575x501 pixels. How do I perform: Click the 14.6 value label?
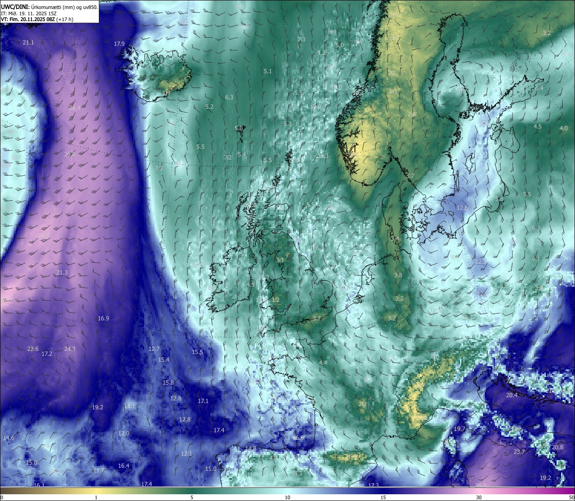(9, 438)
